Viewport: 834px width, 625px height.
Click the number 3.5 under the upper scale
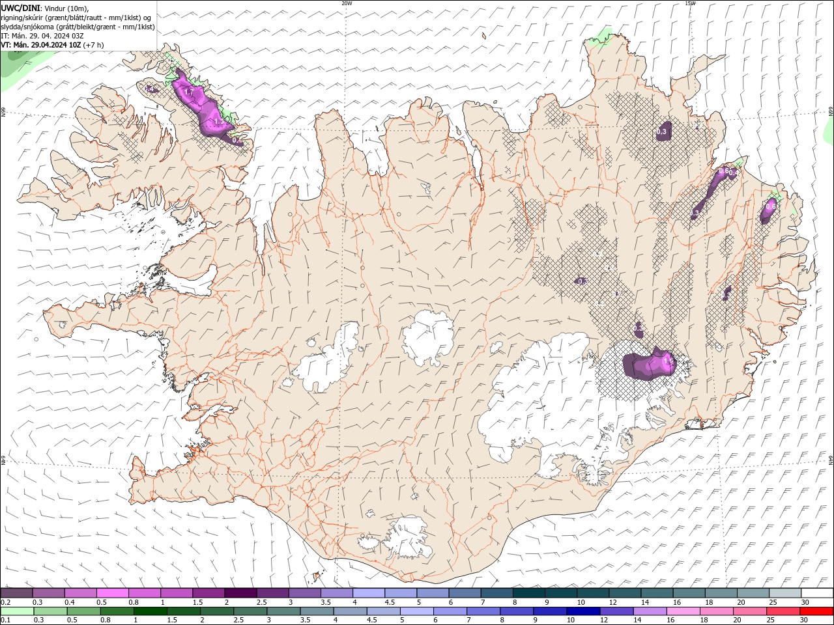pos(325,602)
